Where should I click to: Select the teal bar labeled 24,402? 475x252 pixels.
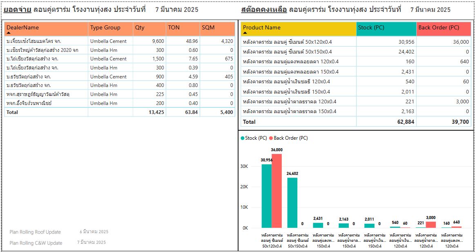click(x=292, y=203)
